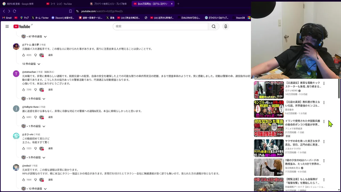Reply to the @nobu3 comment
Screen dimensions: 341x192
tap(50, 180)
